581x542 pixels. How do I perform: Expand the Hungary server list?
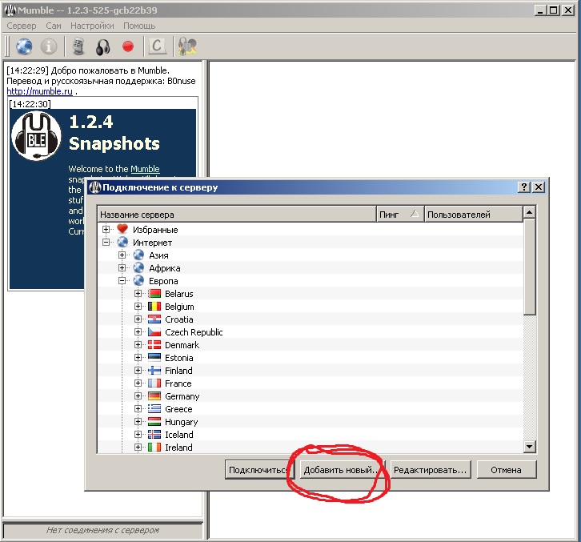point(138,422)
